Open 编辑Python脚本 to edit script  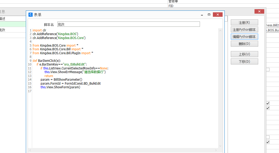click(244, 37)
